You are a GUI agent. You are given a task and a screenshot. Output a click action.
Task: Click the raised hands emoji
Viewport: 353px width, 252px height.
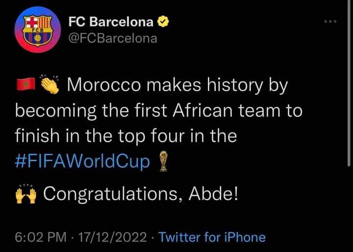click(x=26, y=194)
